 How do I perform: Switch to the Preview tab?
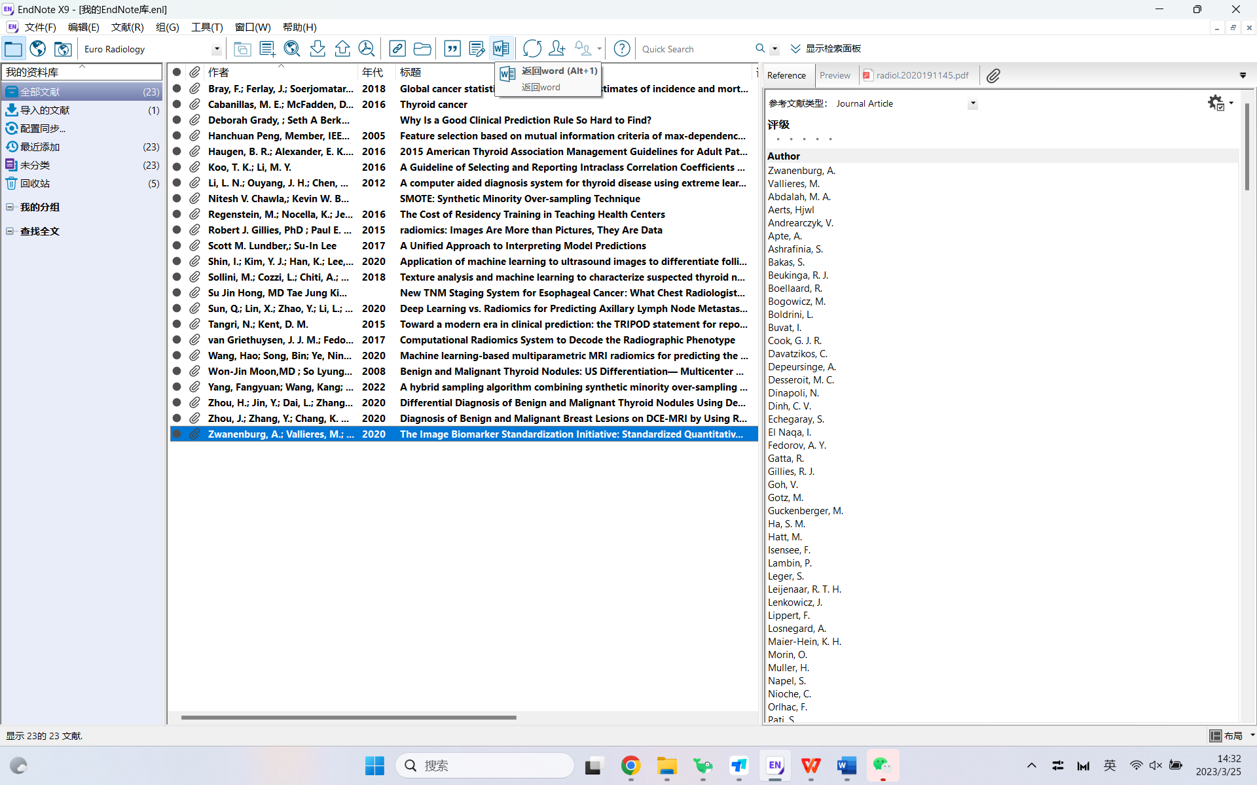[x=835, y=75]
